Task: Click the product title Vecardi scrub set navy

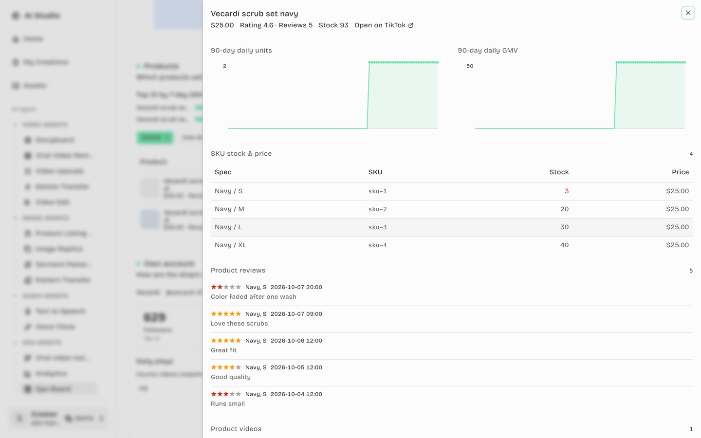Action: click(255, 14)
